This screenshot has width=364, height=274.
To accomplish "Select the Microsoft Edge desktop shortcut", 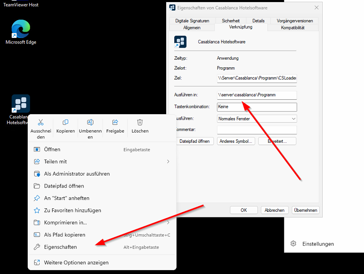I will coord(21,32).
